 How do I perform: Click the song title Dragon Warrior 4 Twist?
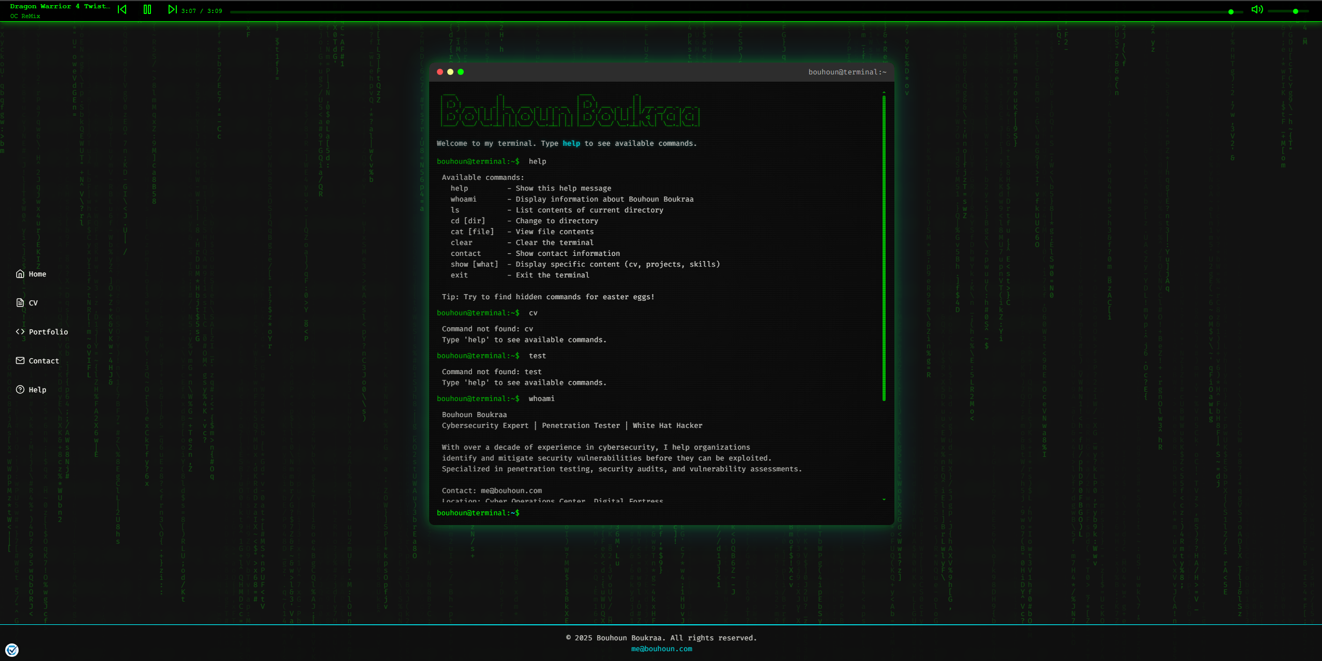click(x=60, y=6)
